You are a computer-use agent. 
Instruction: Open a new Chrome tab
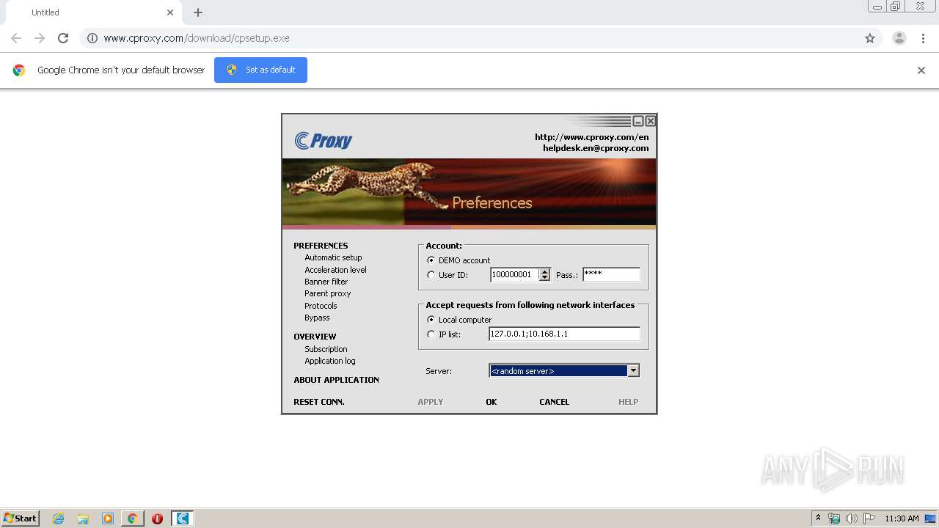[x=198, y=12]
